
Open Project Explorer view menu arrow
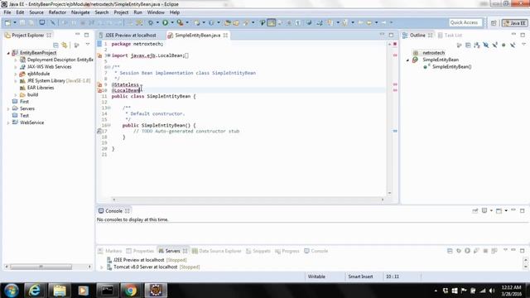click(x=88, y=45)
